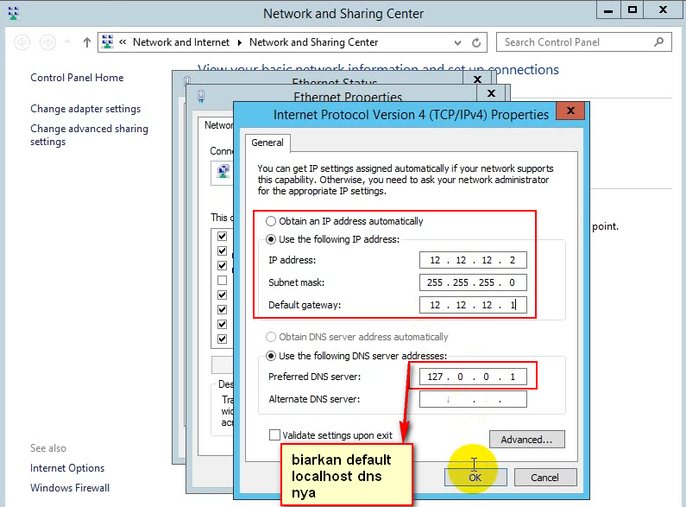Focus the IP address field
The height and width of the screenshot is (507, 686).
tap(473, 260)
